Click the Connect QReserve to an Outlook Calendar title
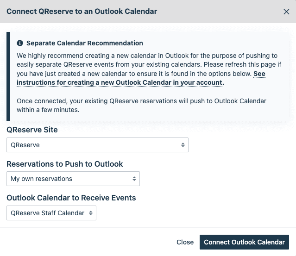 tap(82, 11)
